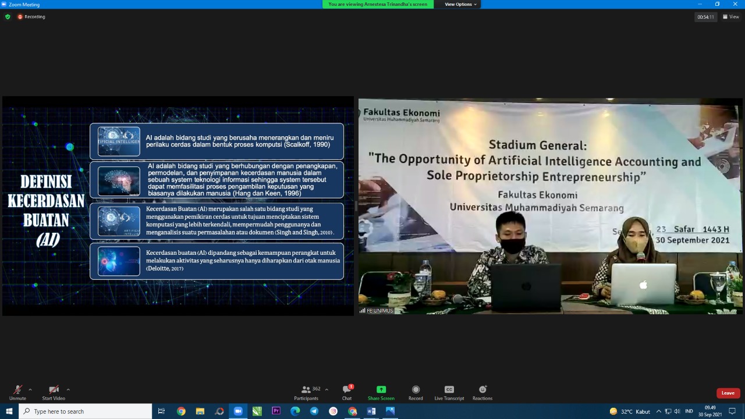
Task: Open the weather widget showing 32°C Kabut
Action: [x=630, y=411]
